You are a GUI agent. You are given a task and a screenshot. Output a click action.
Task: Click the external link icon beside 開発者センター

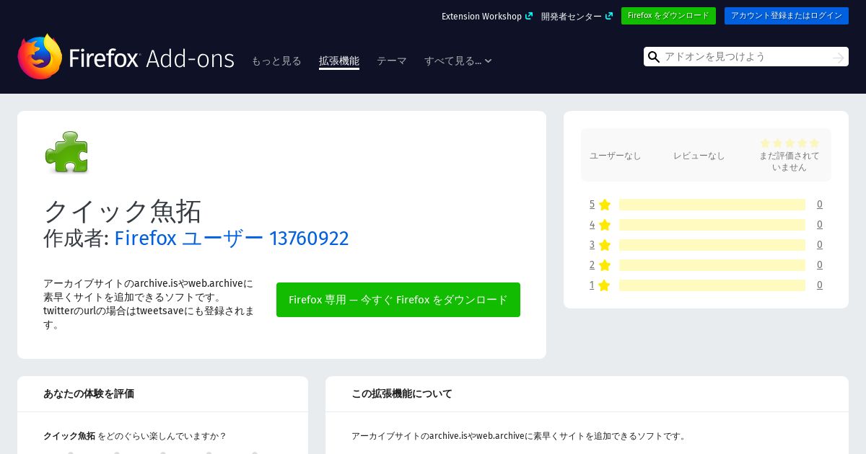[609, 16]
